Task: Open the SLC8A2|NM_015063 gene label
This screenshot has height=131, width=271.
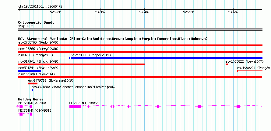Action: [x=84, y=103]
